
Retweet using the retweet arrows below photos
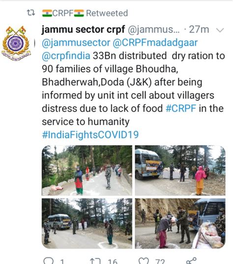coord(95,261)
